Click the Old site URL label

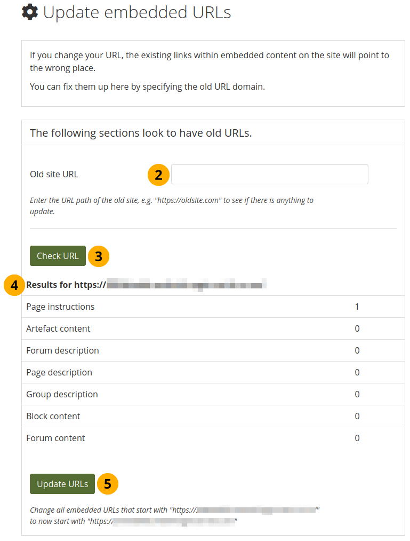[54, 174]
